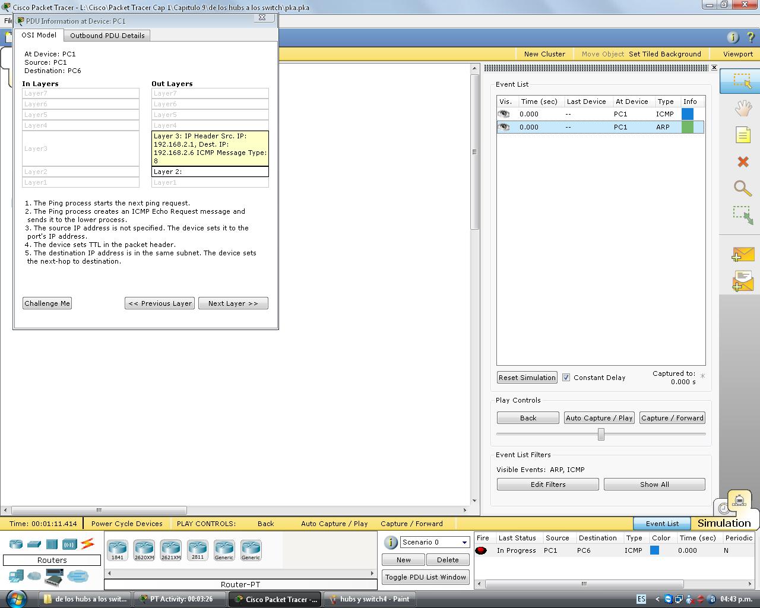Click Power Cycle Devices
Image resolution: width=760 pixels, height=608 pixels.
click(127, 524)
